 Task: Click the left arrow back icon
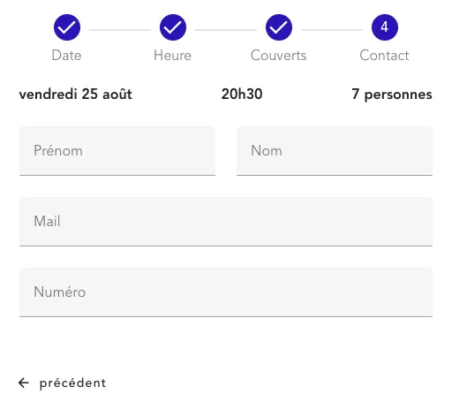(x=24, y=383)
